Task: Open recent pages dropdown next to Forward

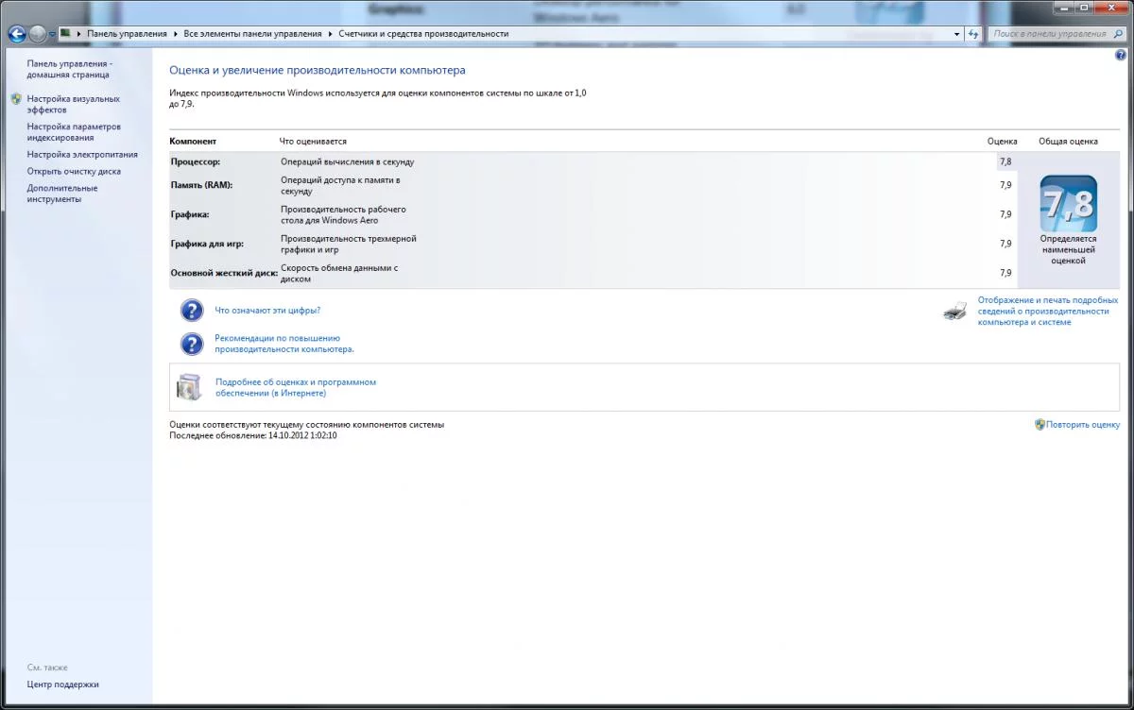Action: [52, 34]
